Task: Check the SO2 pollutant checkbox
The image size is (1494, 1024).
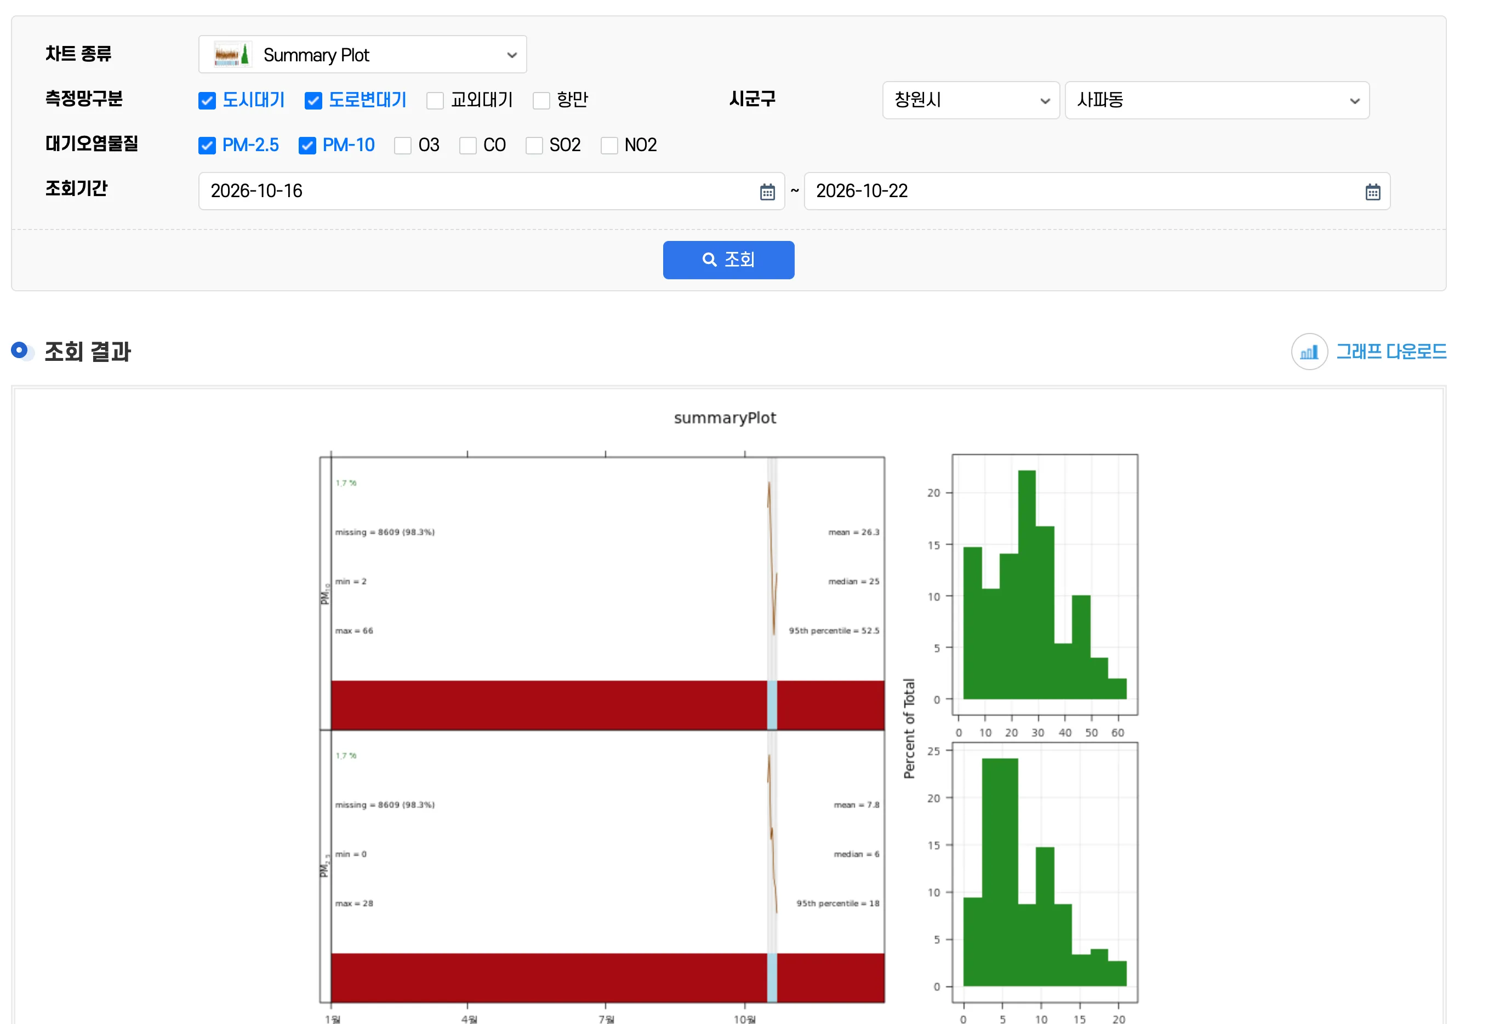Action: coord(534,146)
